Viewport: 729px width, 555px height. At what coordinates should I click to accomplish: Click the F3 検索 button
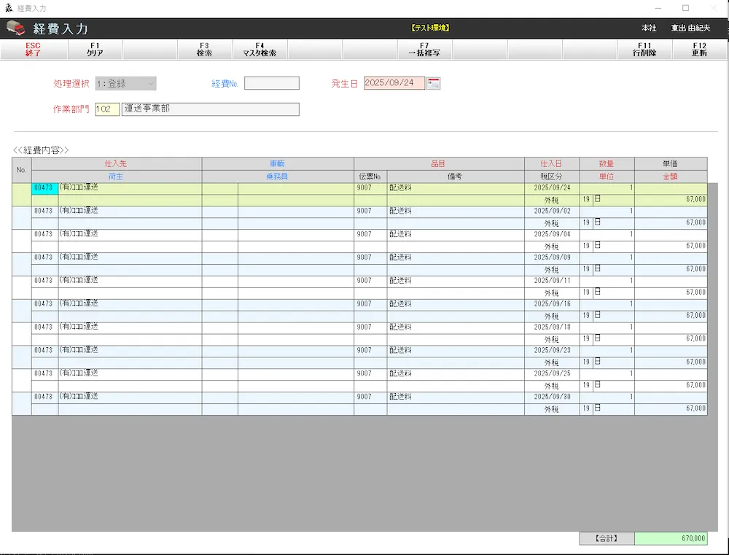click(x=205, y=50)
